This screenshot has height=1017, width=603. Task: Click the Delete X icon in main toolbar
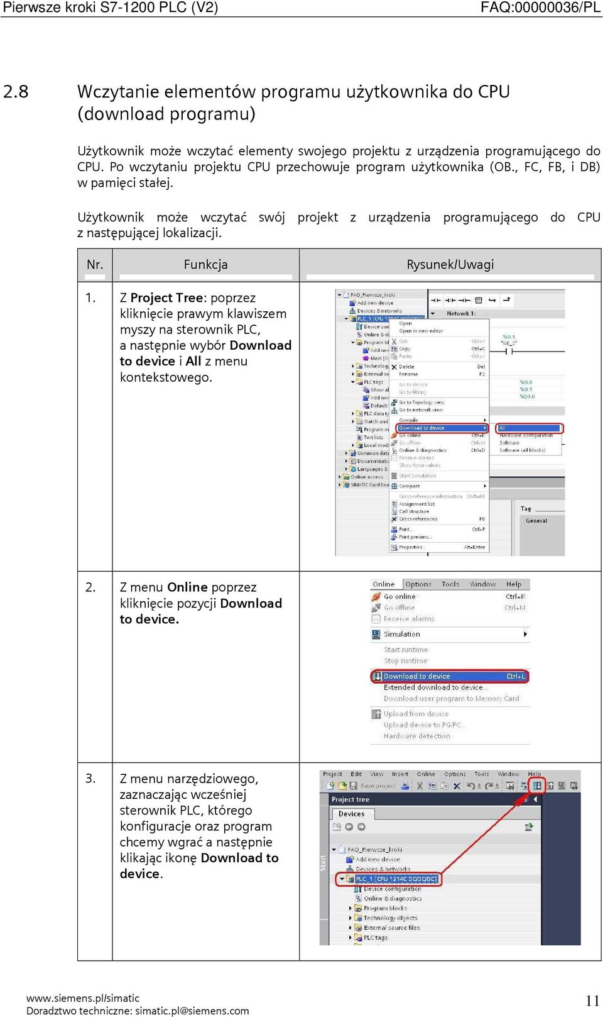pos(457,786)
